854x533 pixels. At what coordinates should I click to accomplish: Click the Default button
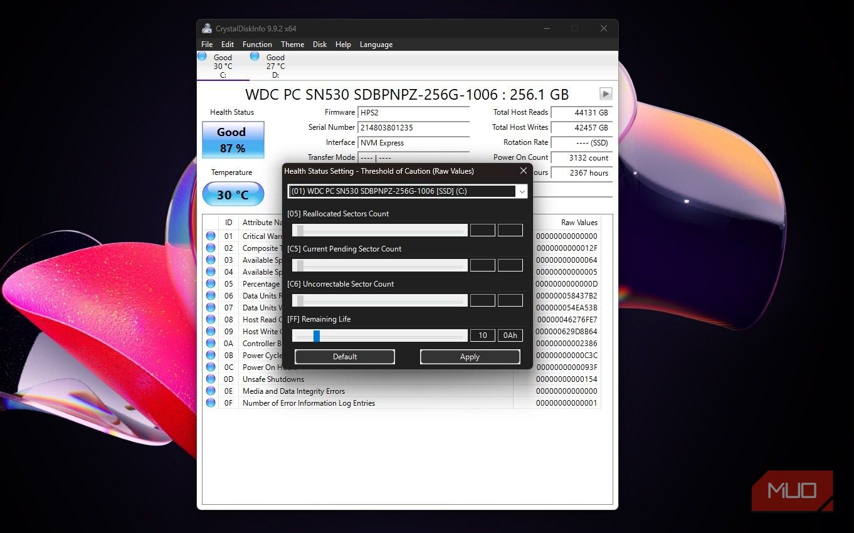(x=345, y=357)
